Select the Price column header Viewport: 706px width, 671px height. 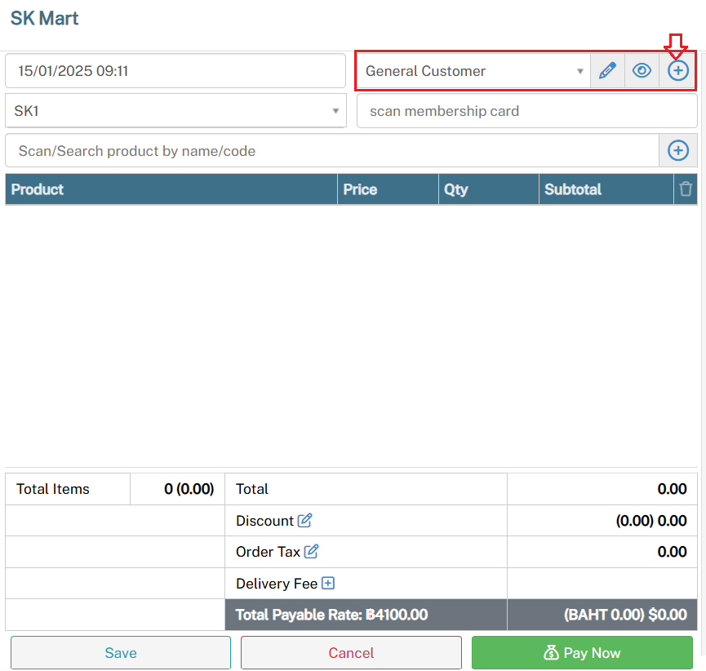tap(360, 189)
